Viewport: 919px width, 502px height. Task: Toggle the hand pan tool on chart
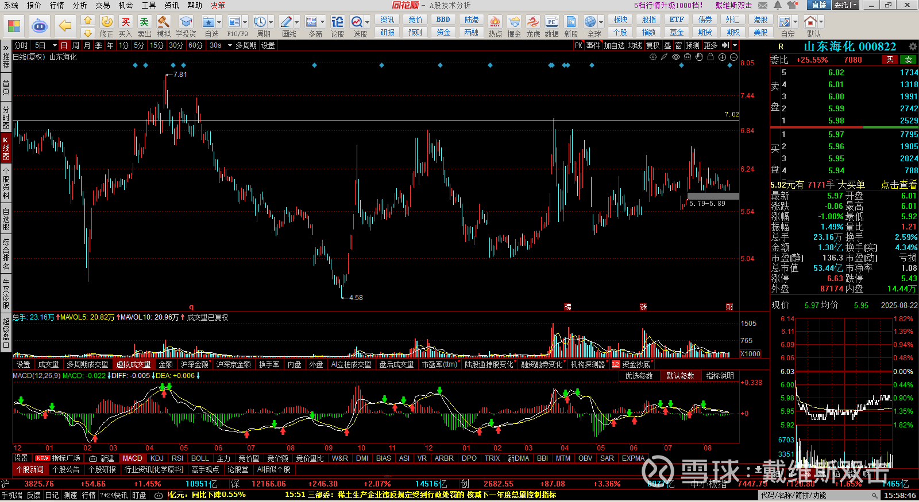pyautogui.click(x=699, y=57)
